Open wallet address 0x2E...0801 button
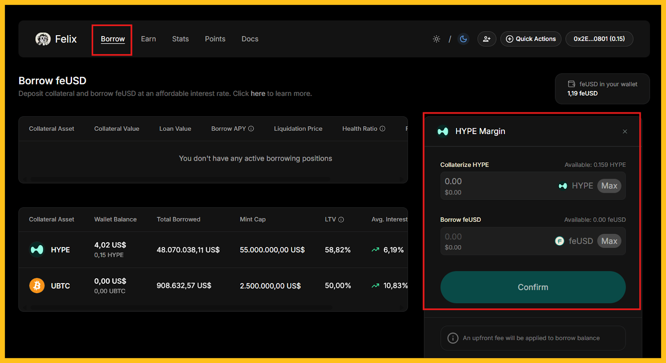Viewport: 666px width, 363px height. (x=599, y=39)
